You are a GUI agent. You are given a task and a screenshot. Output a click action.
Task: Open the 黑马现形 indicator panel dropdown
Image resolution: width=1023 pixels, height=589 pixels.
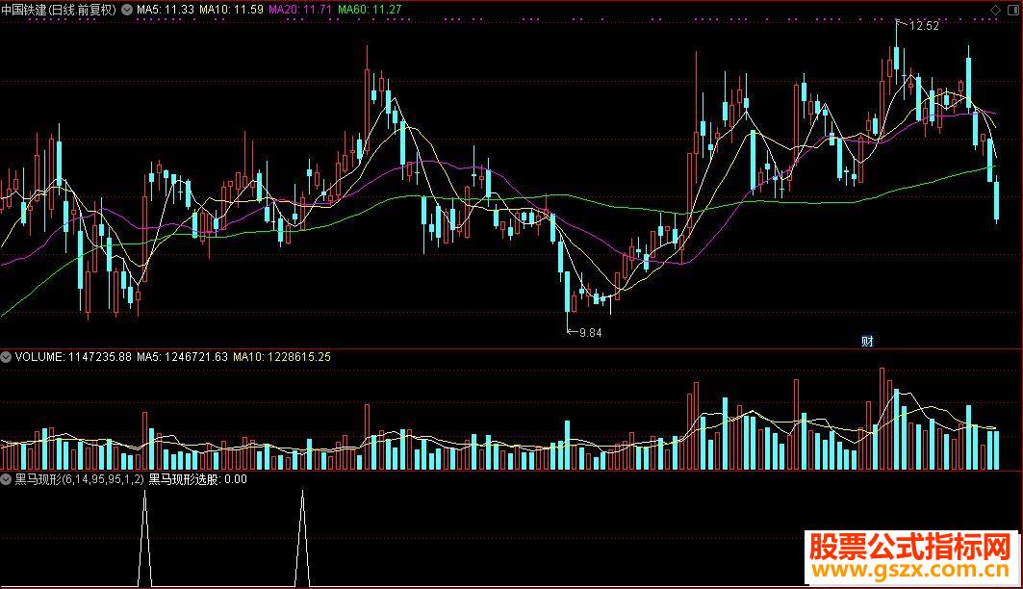[x=6, y=479]
